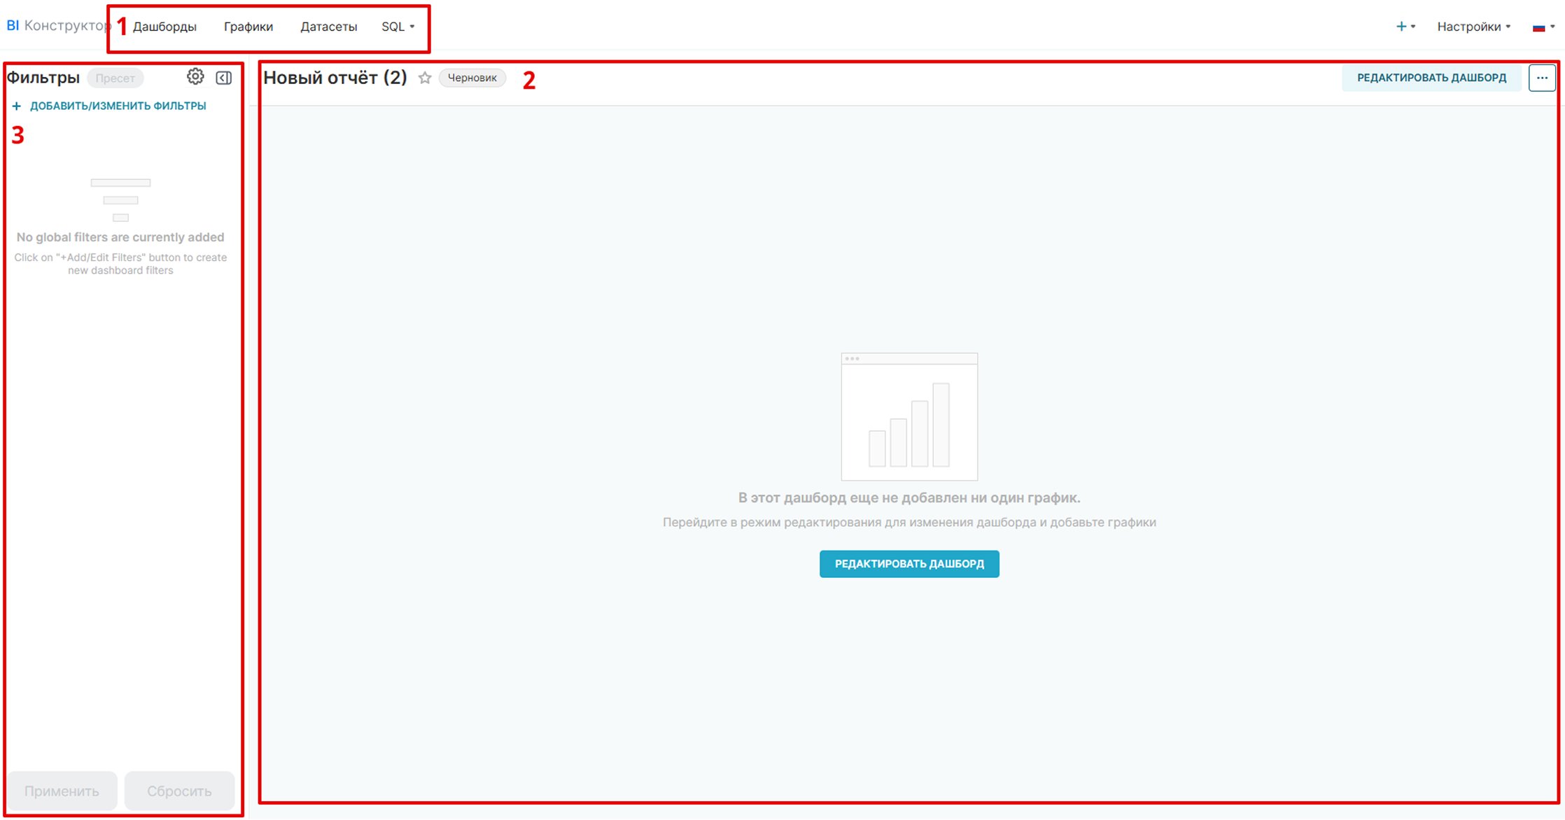Image resolution: width=1565 pixels, height=820 pixels.
Task: Click the empty chart placeholder image
Action: pos(909,416)
